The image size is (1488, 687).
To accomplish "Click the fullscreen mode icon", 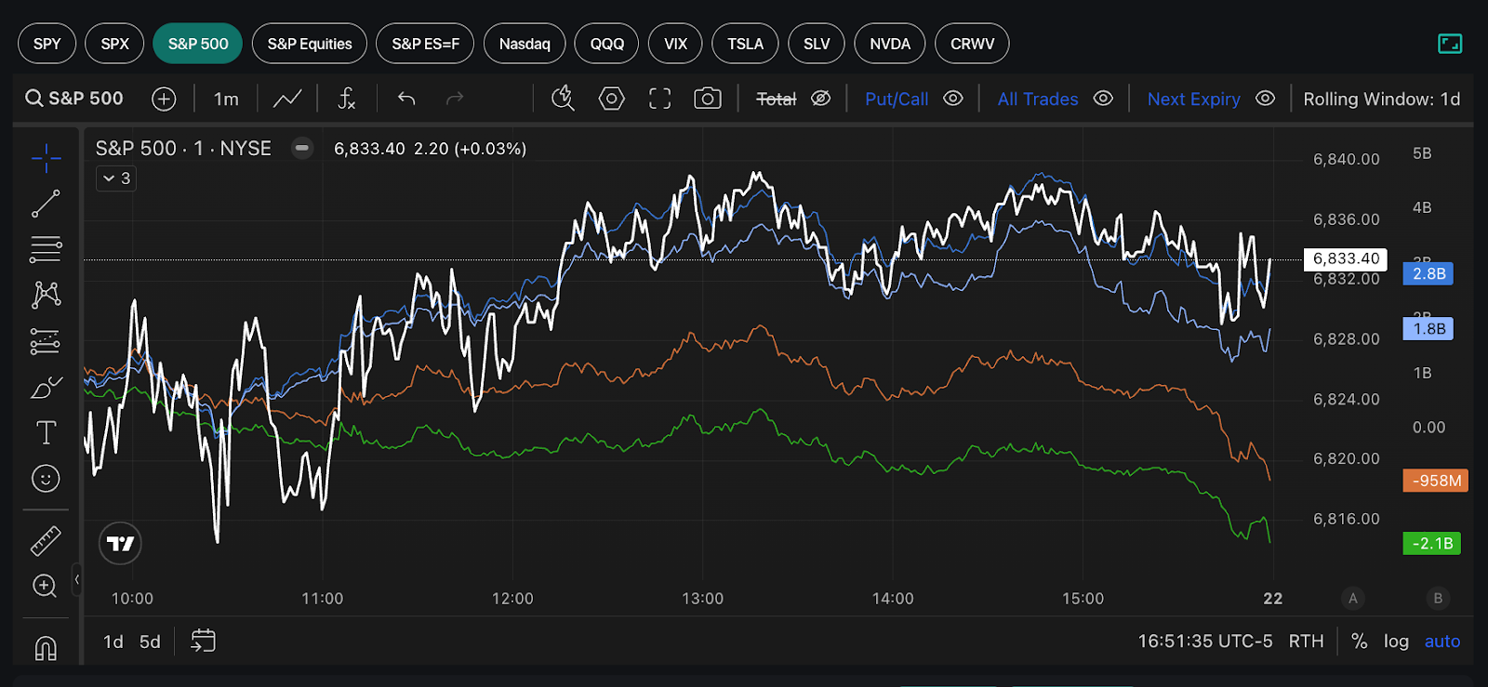I will [659, 99].
